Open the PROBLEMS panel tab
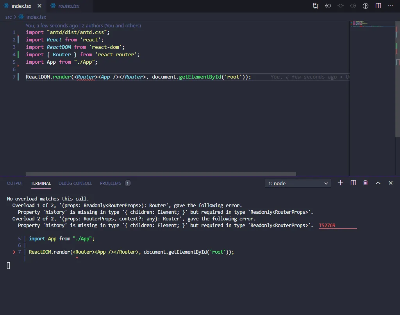 (x=111, y=183)
